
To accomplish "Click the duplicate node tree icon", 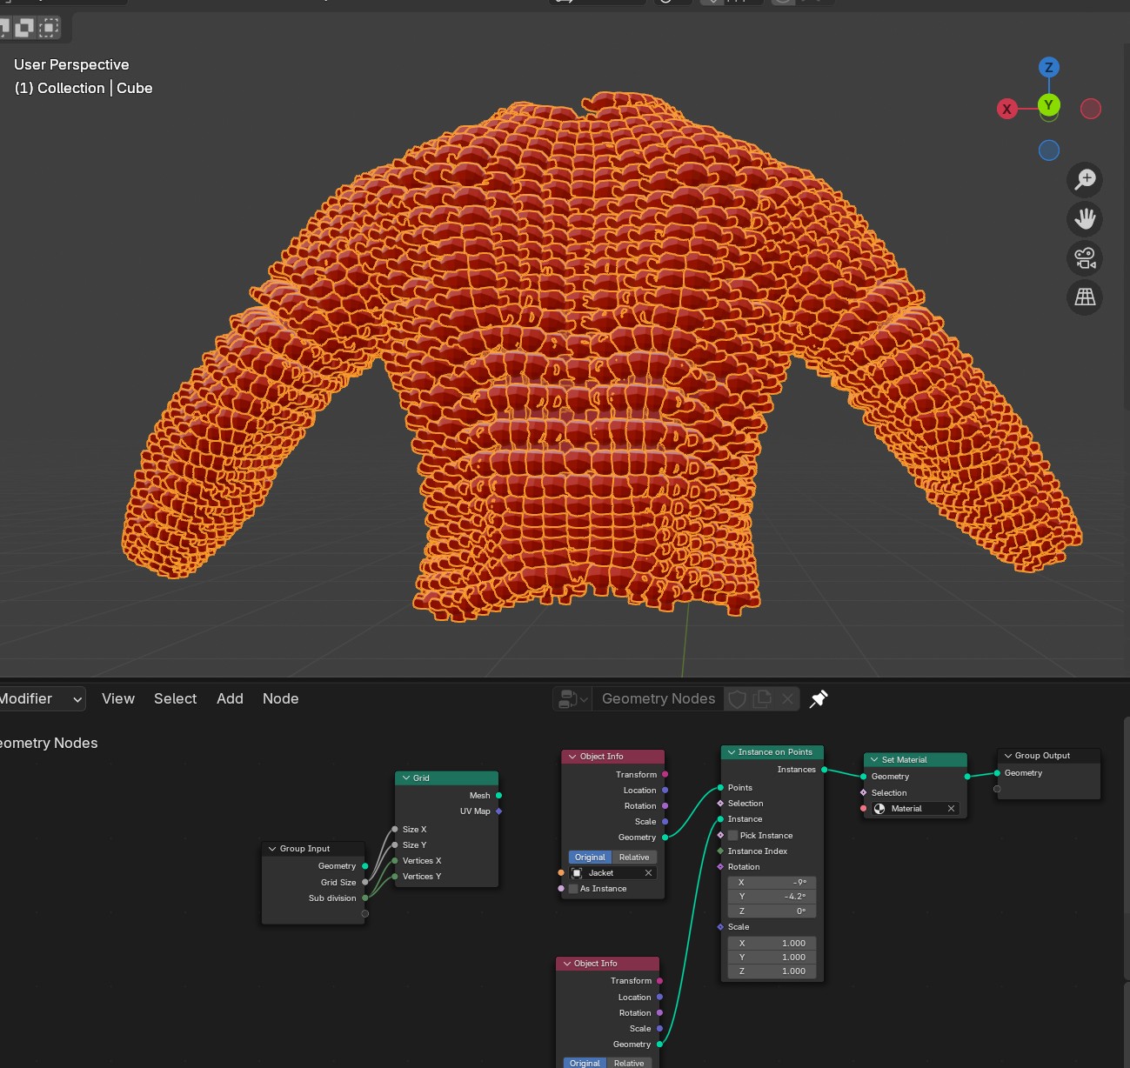I will (x=762, y=699).
